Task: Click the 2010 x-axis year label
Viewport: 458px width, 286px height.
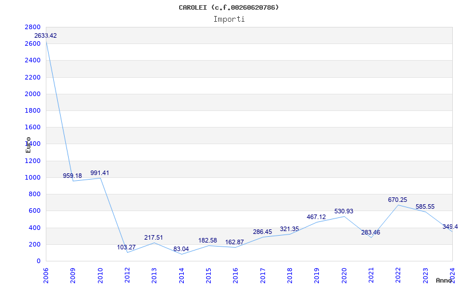Action: coord(100,276)
